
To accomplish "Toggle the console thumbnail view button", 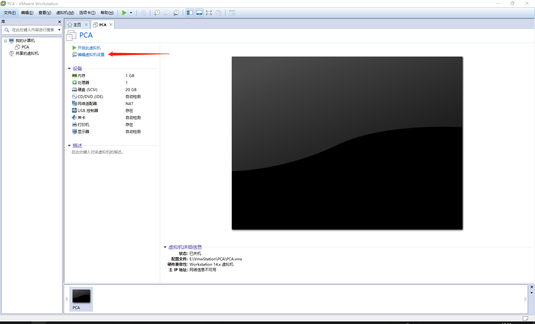I will pos(199,13).
